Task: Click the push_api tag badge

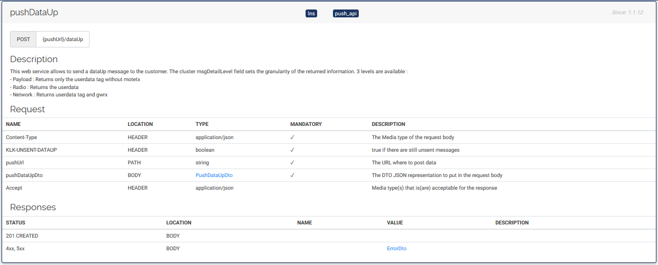Action: coord(346,13)
